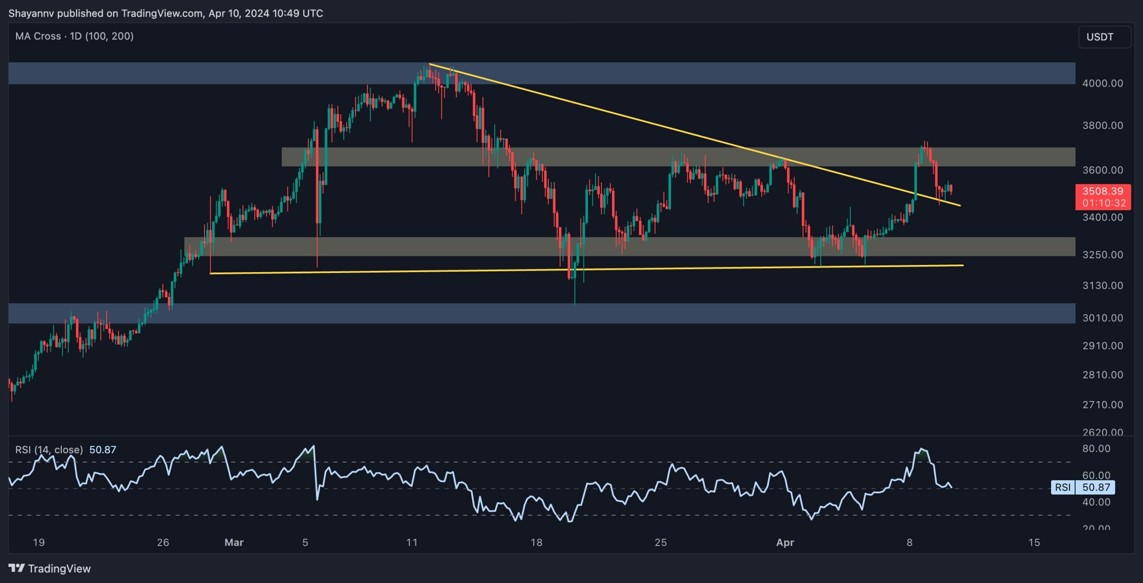Click the 18 date marker on time axis
The width and height of the screenshot is (1143, 583).
(536, 542)
